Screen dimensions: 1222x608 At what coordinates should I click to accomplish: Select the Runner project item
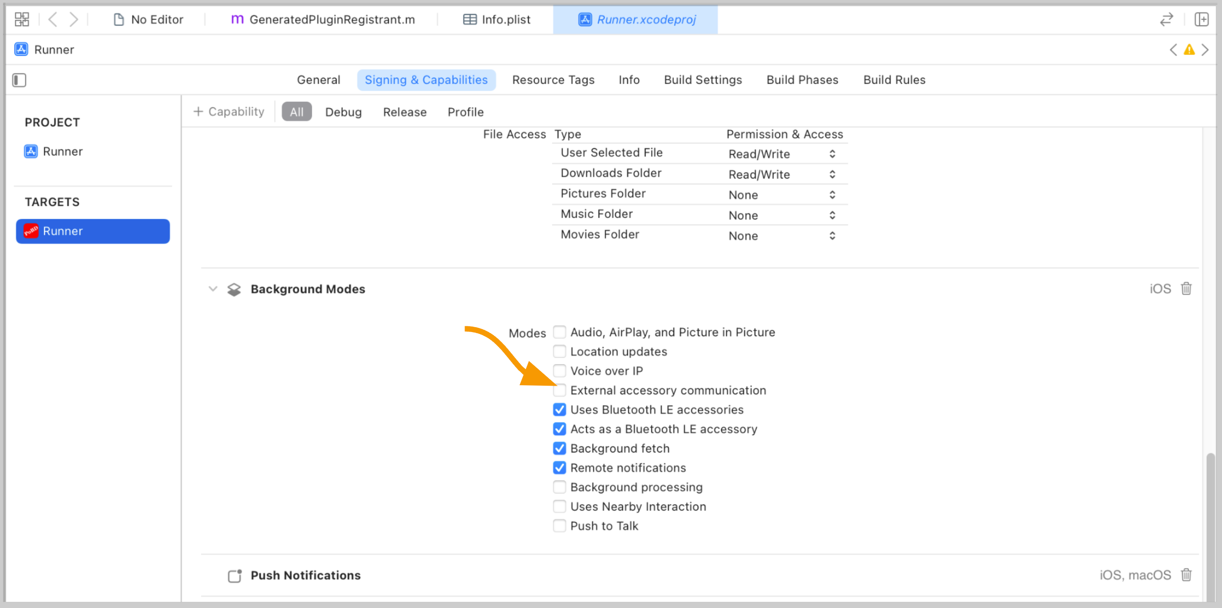point(62,151)
